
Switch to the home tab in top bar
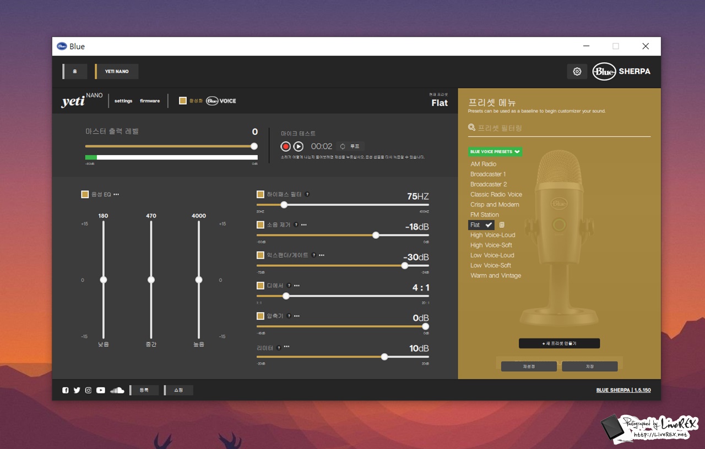click(74, 72)
